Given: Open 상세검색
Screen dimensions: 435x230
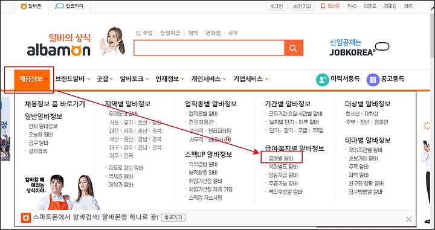Looking at the screenshot, I should pyautogui.click(x=37, y=152).
